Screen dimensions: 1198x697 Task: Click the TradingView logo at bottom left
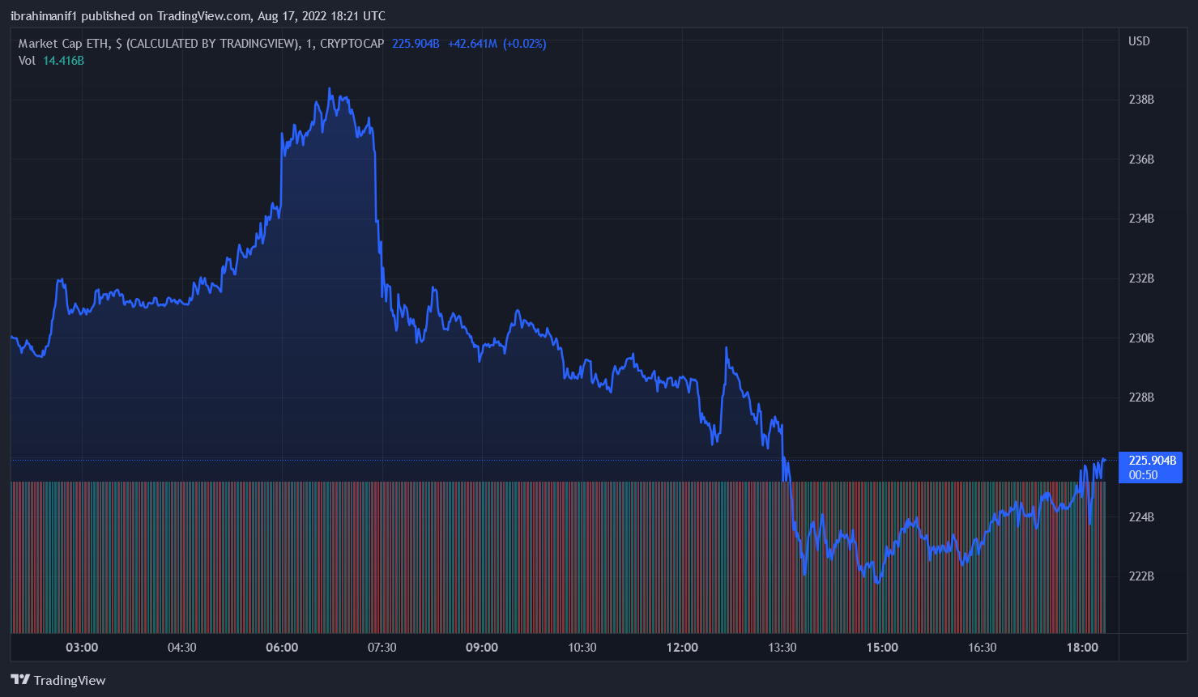click(22, 680)
